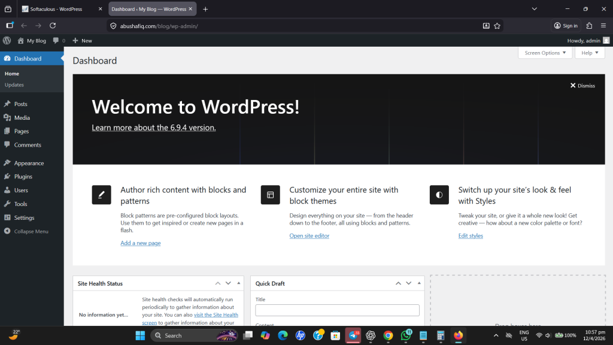
Task: Click the pencil Author rich content icon
Action: coord(101,195)
